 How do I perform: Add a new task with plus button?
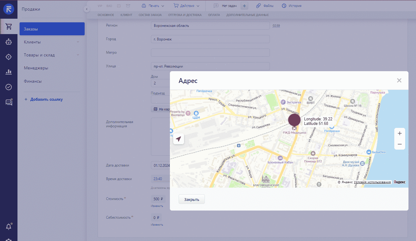244,6
